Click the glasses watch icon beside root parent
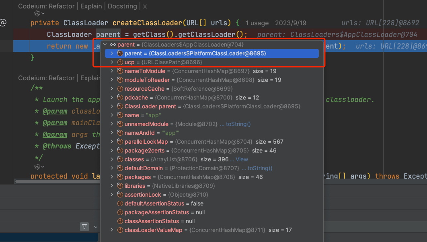Image resolution: width=427 pixels, height=242 pixels. [113, 45]
